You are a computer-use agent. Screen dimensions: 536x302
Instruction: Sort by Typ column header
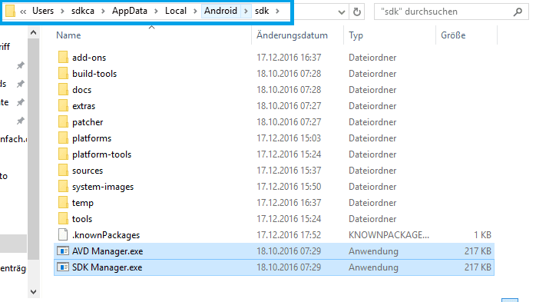pyautogui.click(x=356, y=35)
